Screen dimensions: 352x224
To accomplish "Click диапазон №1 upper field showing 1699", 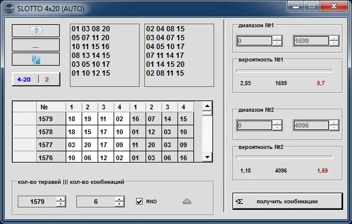I will [x=311, y=41].
